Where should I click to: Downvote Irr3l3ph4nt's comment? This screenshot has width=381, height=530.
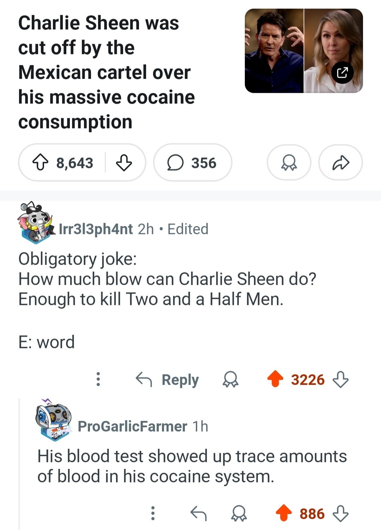[x=340, y=380]
